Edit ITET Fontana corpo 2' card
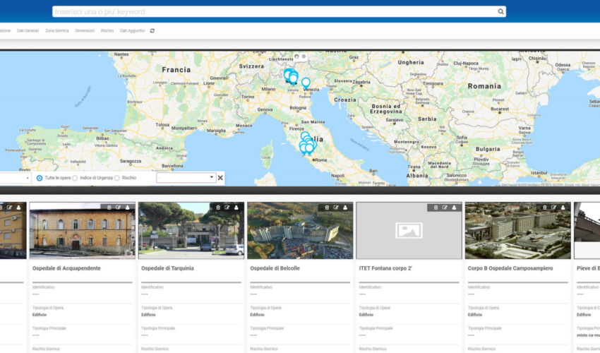This screenshot has width=600, height=353. [445, 208]
